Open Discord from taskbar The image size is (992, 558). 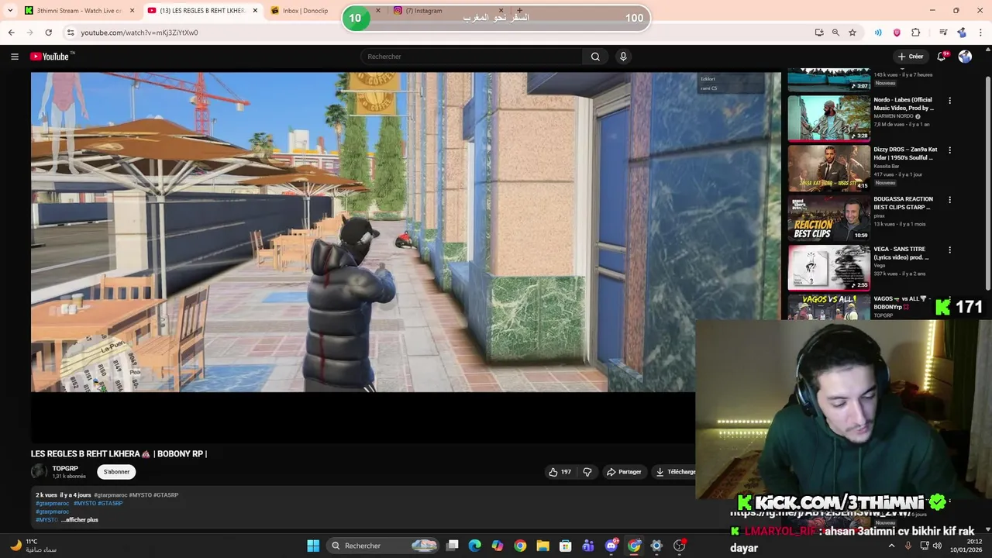(611, 546)
